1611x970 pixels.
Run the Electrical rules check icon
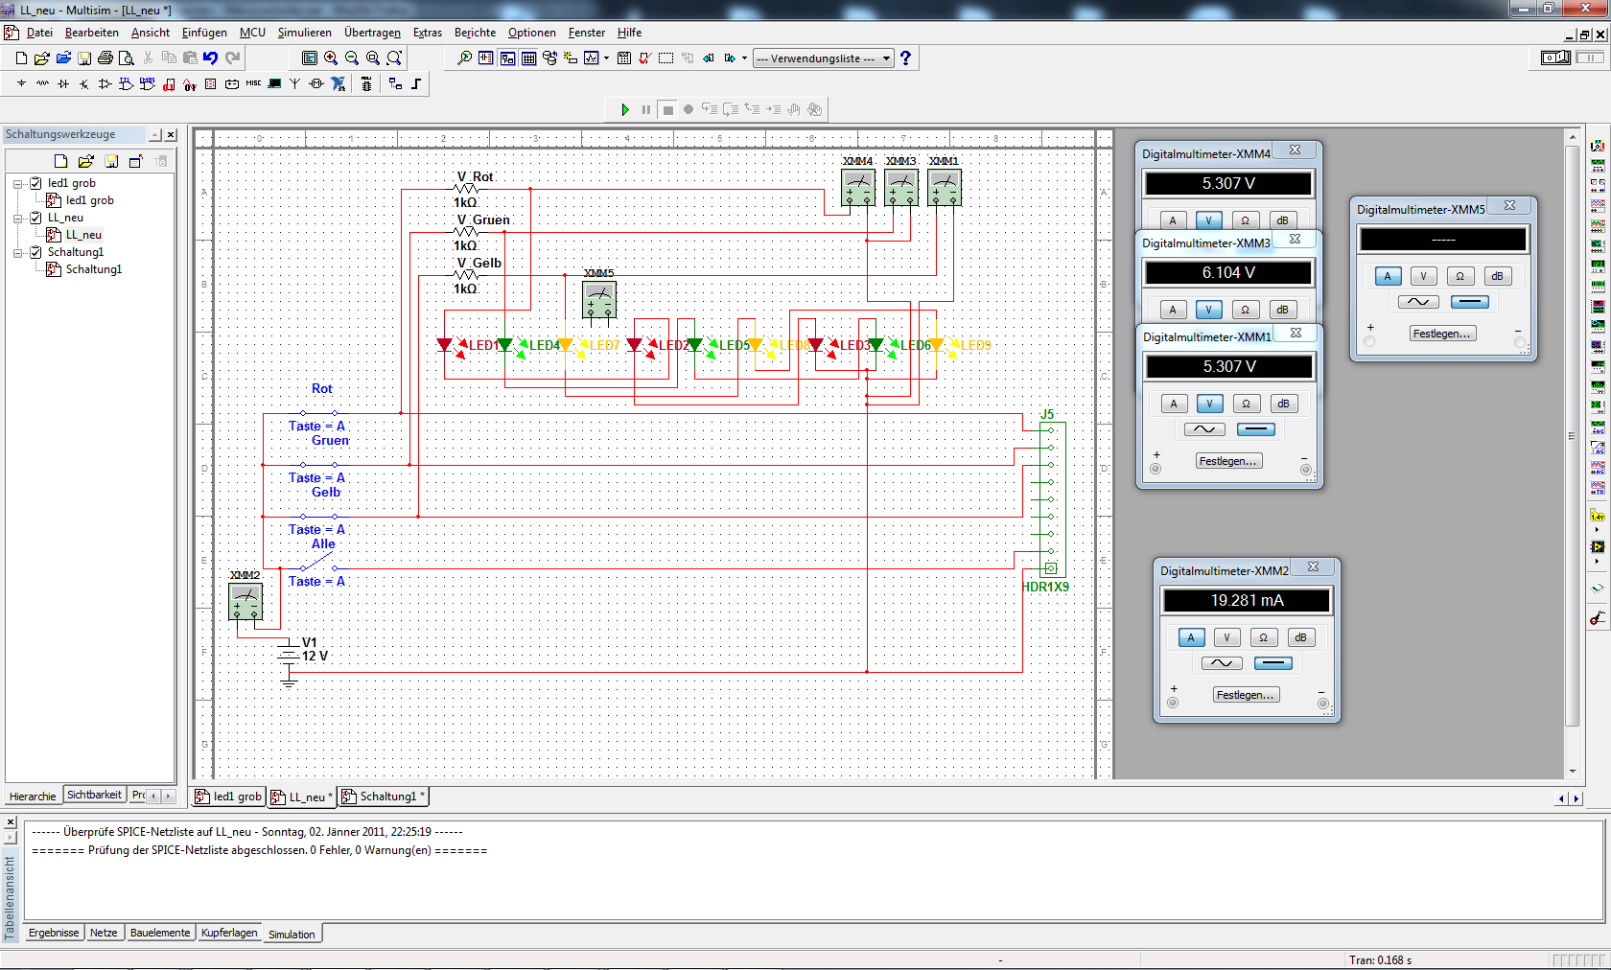(645, 58)
